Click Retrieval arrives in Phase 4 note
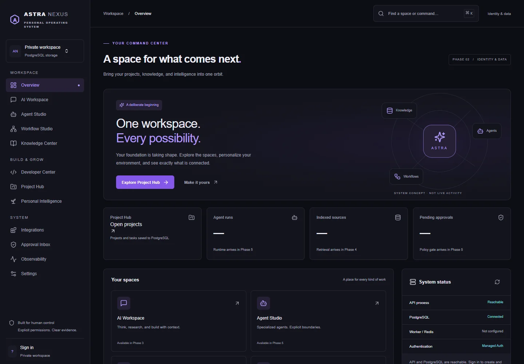524x364 pixels. pyautogui.click(x=337, y=250)
